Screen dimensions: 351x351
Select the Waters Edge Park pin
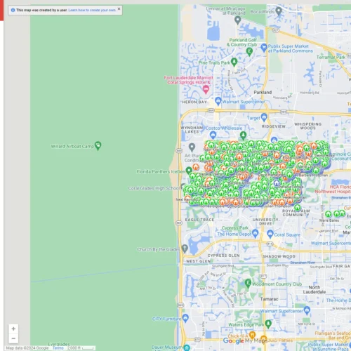point(268,324)
